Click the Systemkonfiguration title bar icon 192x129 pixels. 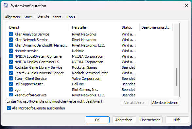(x=6, y=6)
